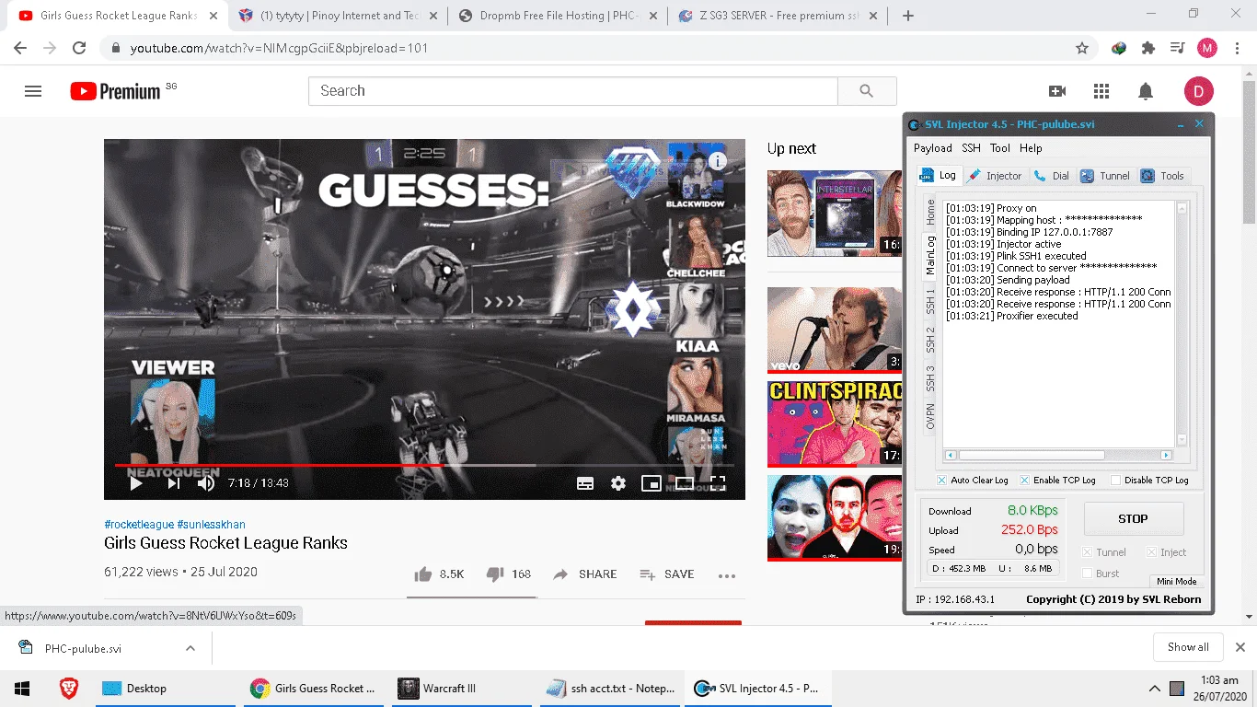1257x707 pixels.
Task: Seek on the video progress bar
Action: (424, 465)
